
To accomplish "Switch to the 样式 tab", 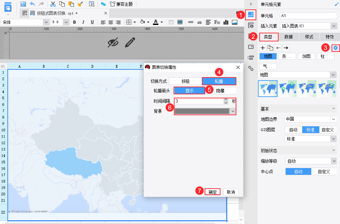I will (x=309, y=37).
